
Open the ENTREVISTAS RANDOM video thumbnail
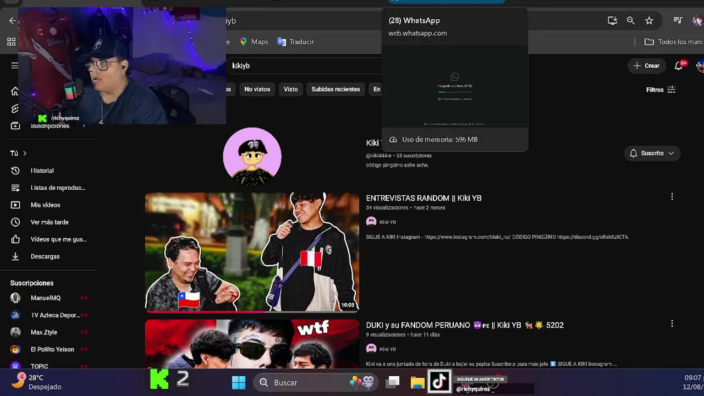252,252
